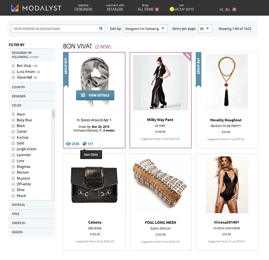Click the All Items badge showing 2
This screenshot has height=260, width=269.
tap(157, 9)
